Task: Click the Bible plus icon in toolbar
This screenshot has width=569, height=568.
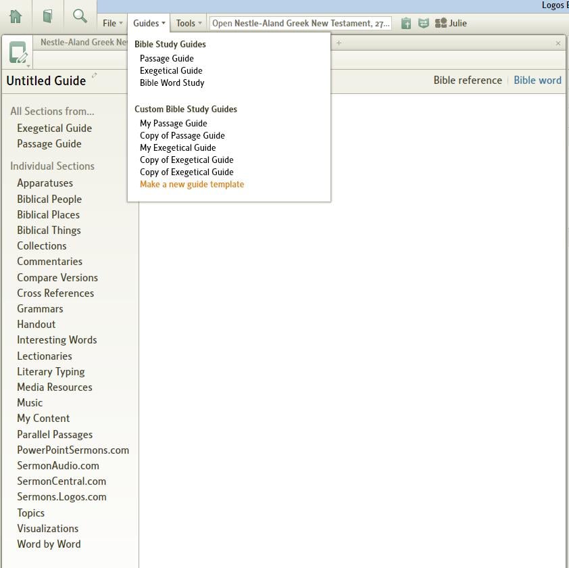Action: (x=406, y=23)
